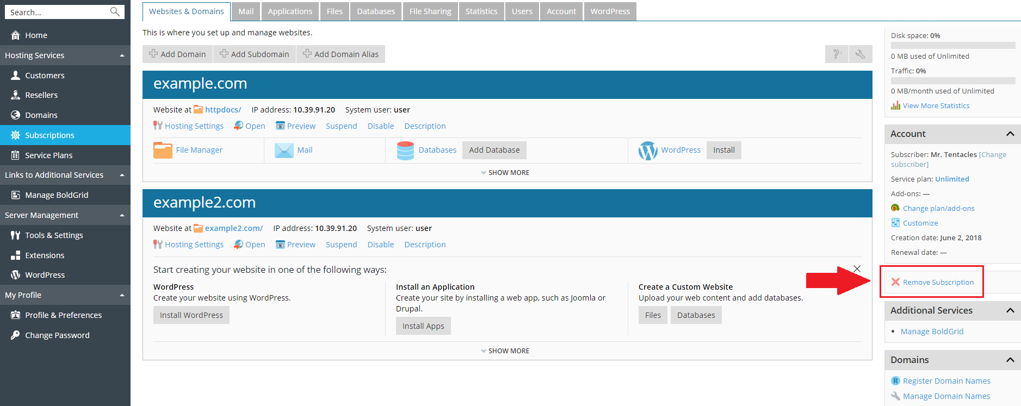Click the Databases icon in example.com
The width and height of the screenshot is (1021, 406).
click(x=405, y=151)
